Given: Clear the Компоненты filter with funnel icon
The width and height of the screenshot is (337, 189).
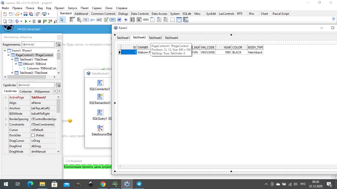Looking at the screenshot, I should (58, 44).
